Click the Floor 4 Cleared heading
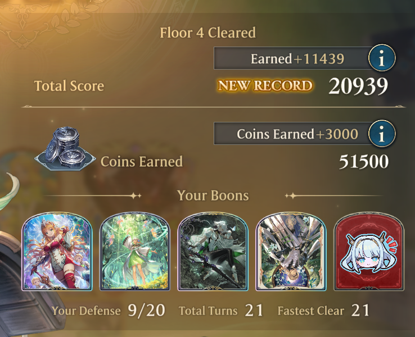 (x=207, y=33)
